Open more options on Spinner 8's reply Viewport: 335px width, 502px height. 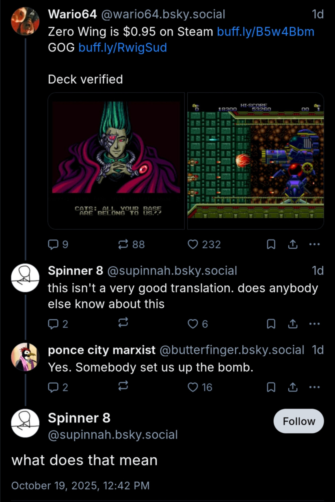315,324
